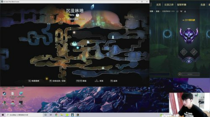Screen dimensions: 210x117
Task: Open the dark desktop shortcut in the bottom row
Action: click(21, 103)
